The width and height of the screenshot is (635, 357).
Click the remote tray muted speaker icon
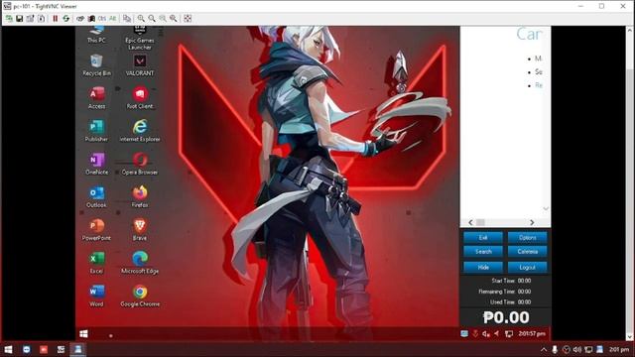tap(486, 334)
